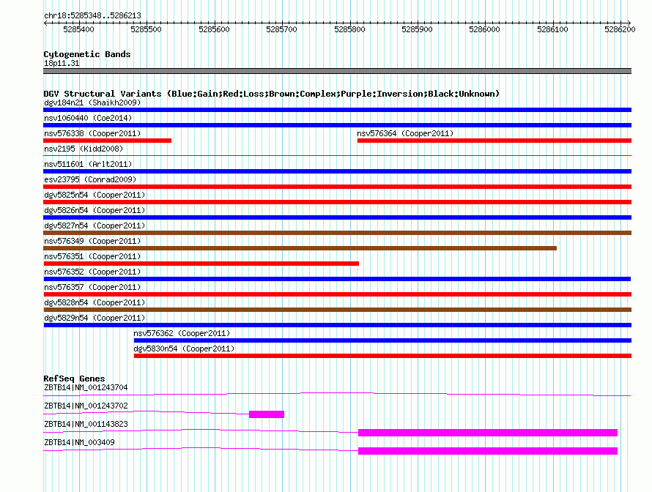The width and height of the screenshot is (652, 492).
Task: Click ruler position 5286100
Action: pos(552,29)
